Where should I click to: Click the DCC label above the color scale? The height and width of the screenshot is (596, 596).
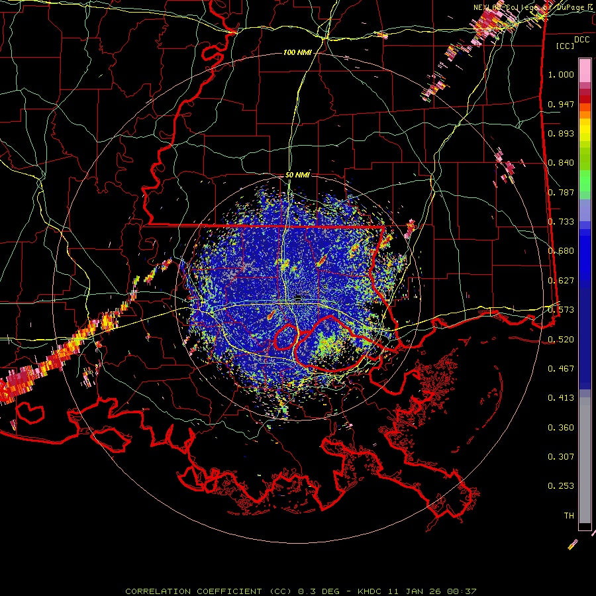coord(581,40)
